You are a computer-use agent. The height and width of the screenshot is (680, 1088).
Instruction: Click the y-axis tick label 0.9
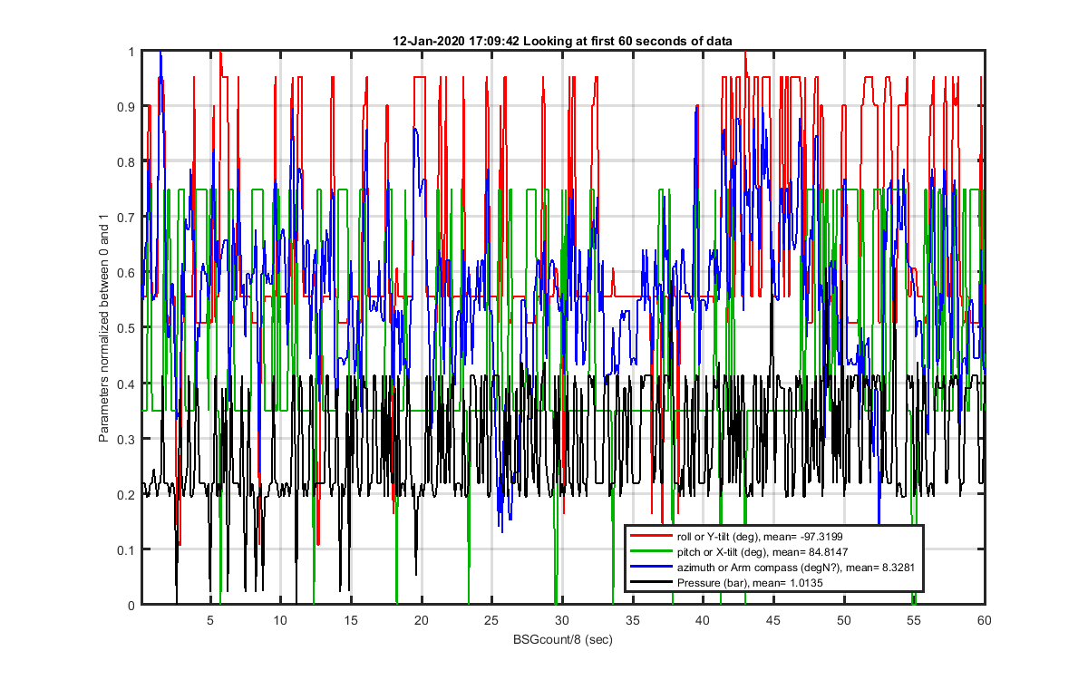pos(127,108)
